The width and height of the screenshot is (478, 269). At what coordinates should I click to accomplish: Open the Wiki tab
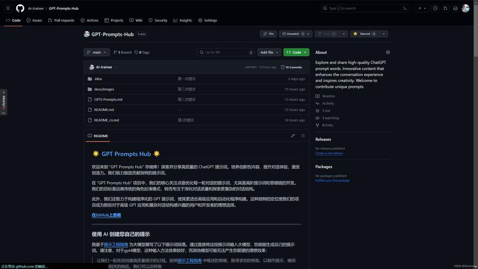coord(136,20)
